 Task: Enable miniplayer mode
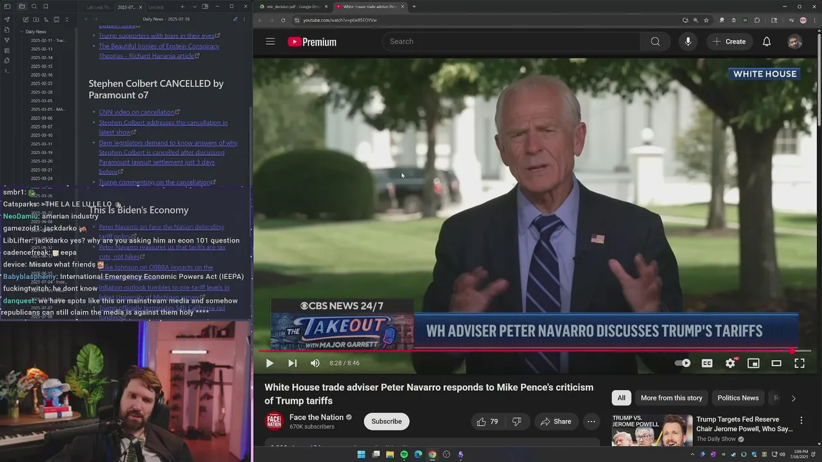pyautogui.click(x=753, y=363)
